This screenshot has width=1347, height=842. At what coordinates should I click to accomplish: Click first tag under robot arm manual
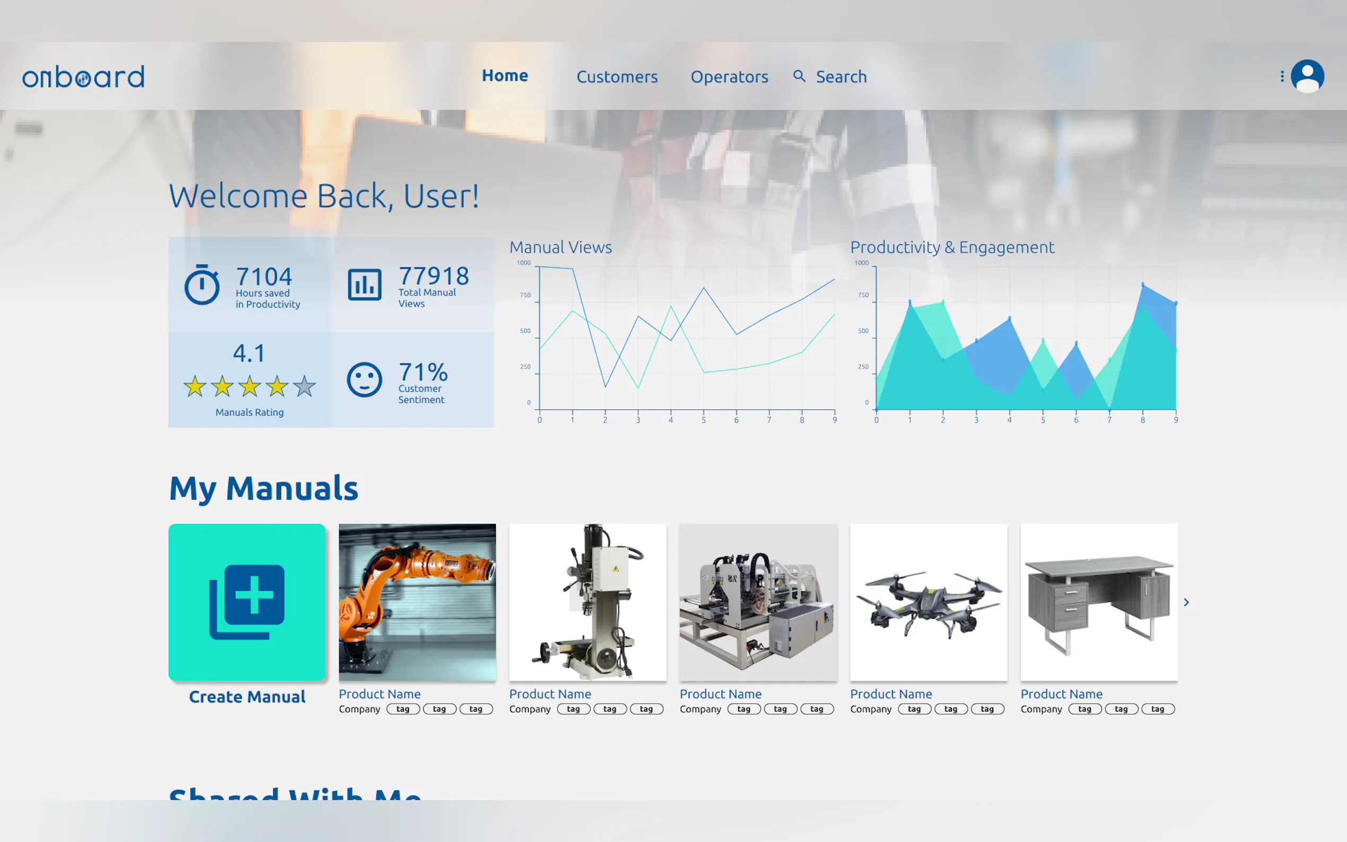coord(403,709)
